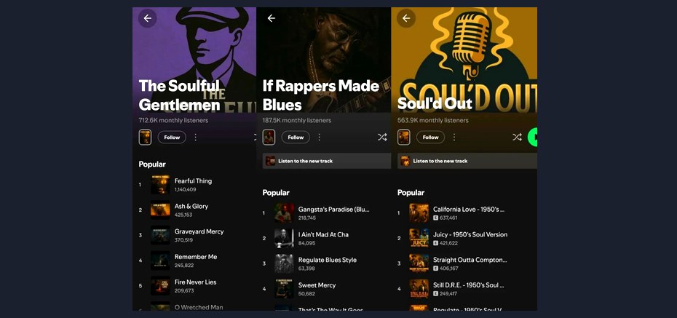Click Ash & Glory album cover
677x318 pixels.
[x=160, y=210]
